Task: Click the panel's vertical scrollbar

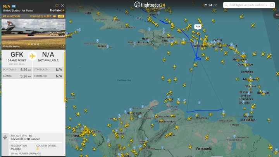Action: click(64, 78)
